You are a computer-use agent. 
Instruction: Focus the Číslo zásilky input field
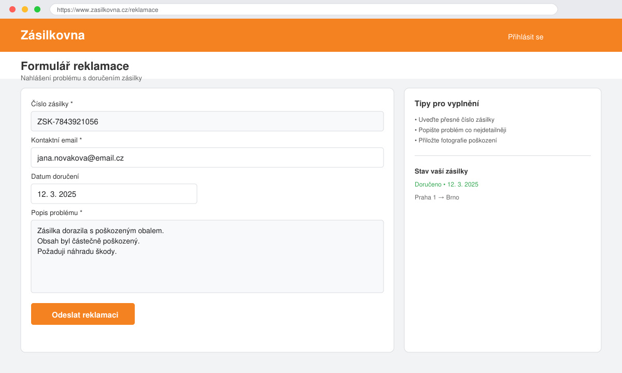[207, 121]
